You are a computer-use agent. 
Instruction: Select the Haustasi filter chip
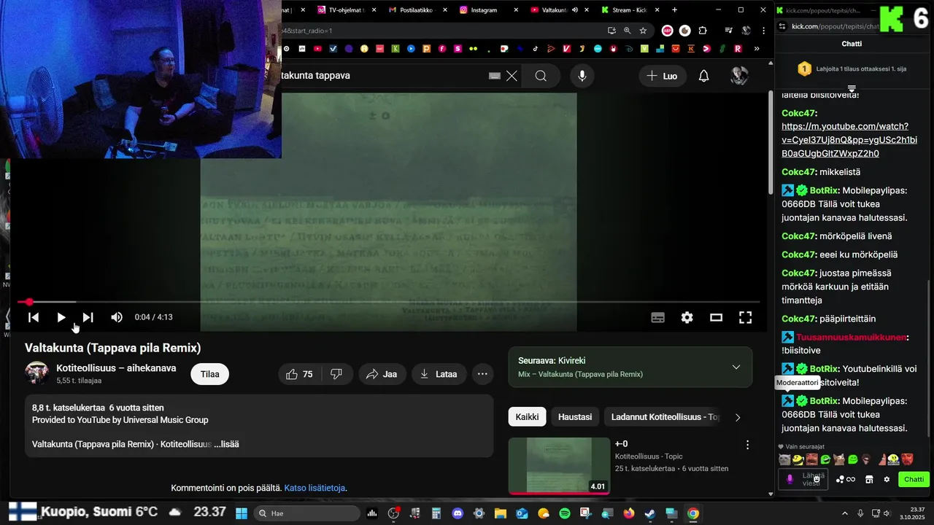(x=575, y=417)
